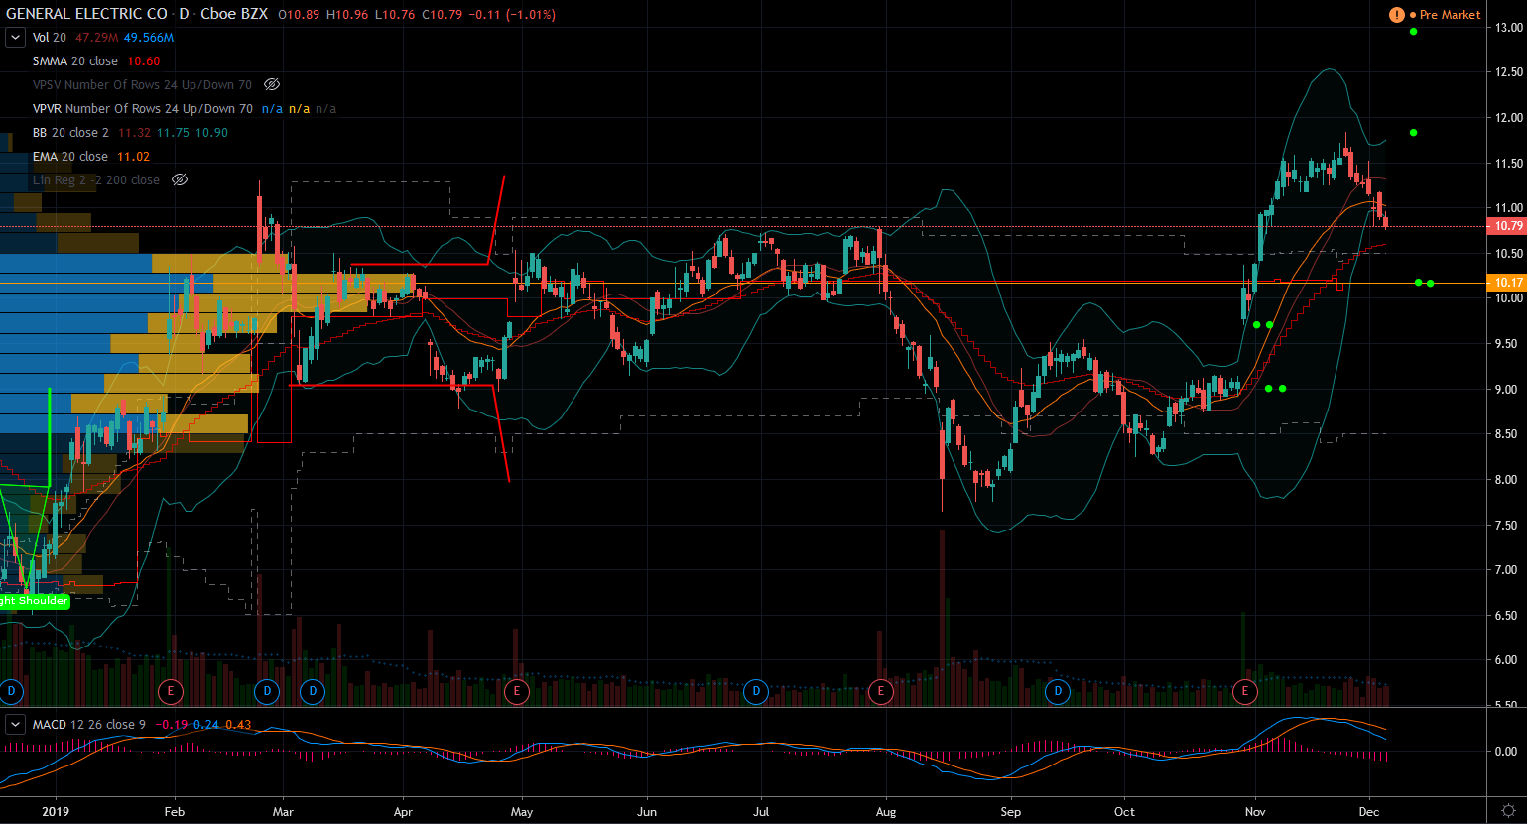Click the 8.00 price scale label
The width and height of the screenshot is (1527, 824).
(x=1506, y=480)
